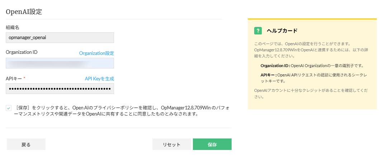Click the 戻る back button

click(x=26, y=144)
